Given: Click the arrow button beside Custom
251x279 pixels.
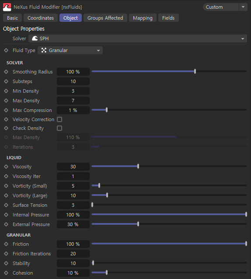Looking at the screenshot, I should click(243, 7).
